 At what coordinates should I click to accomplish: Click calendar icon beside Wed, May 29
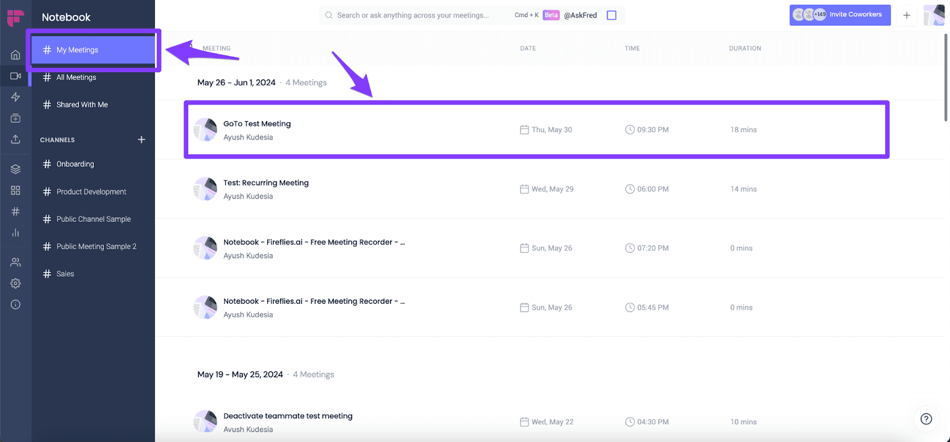pos(524,189)
